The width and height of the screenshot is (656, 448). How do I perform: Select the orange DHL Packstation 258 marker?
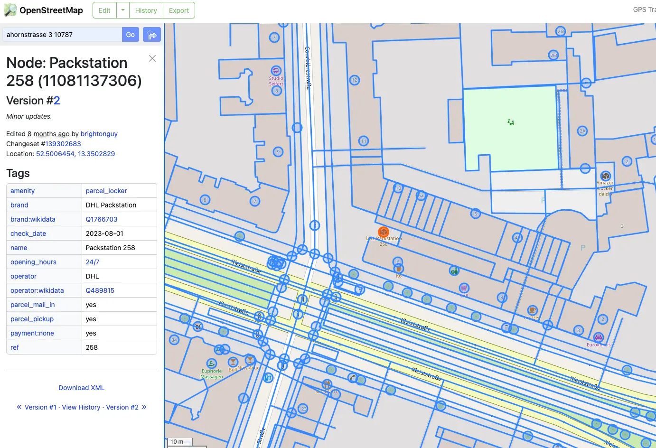pyautogui.click(x=384, y=232)
